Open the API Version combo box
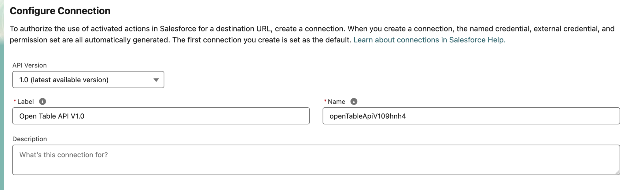Viewport: 626px width, 190px height. click(88, 80)
